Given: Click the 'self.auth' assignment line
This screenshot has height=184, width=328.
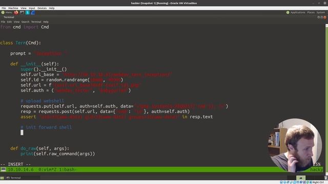Looking at the screenshot, I should click(x=76, y=90).
